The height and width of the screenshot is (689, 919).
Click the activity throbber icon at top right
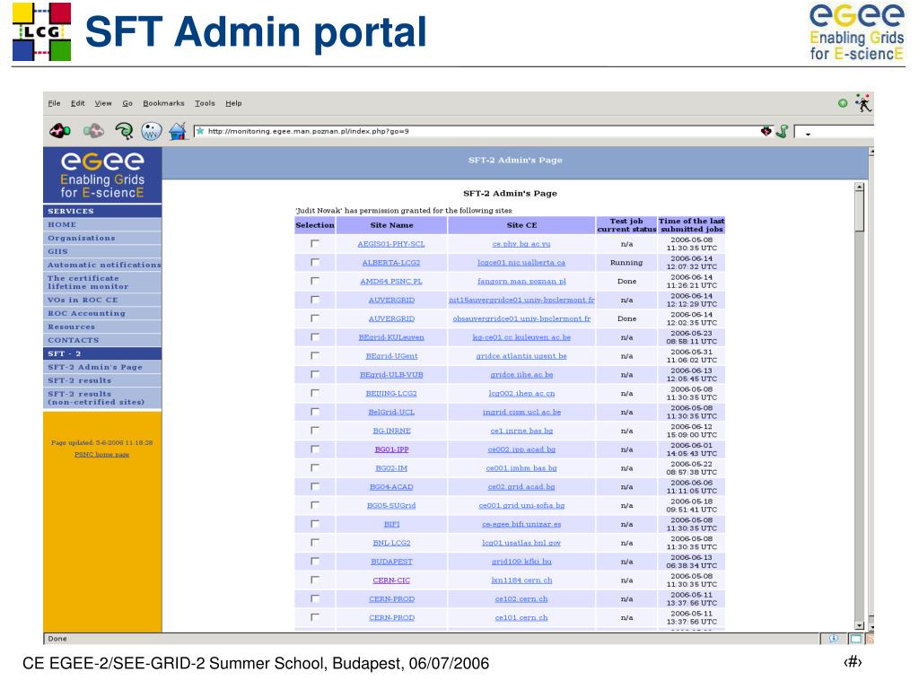coord(862,102)
